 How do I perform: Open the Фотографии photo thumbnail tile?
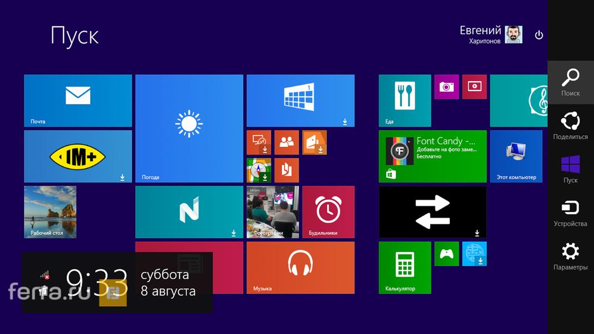272,212
